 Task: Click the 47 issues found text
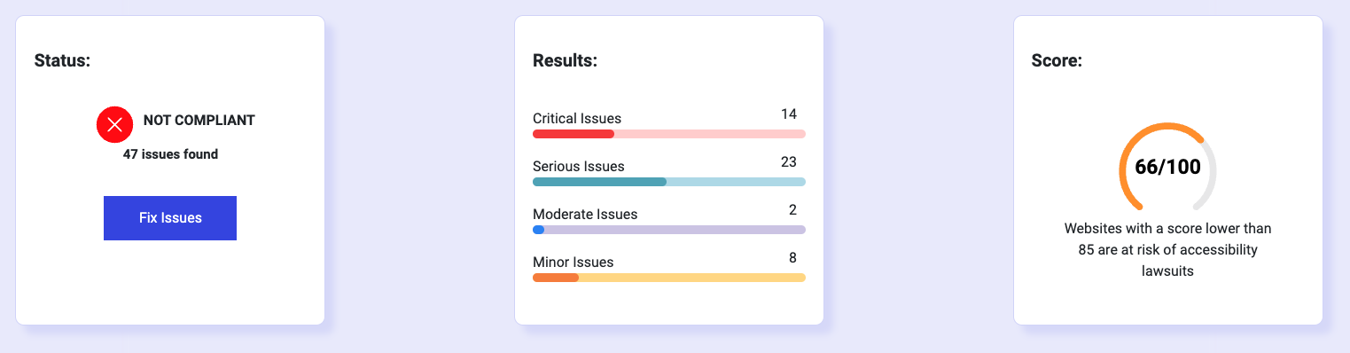pyautogui.click(x=170, y=154)
